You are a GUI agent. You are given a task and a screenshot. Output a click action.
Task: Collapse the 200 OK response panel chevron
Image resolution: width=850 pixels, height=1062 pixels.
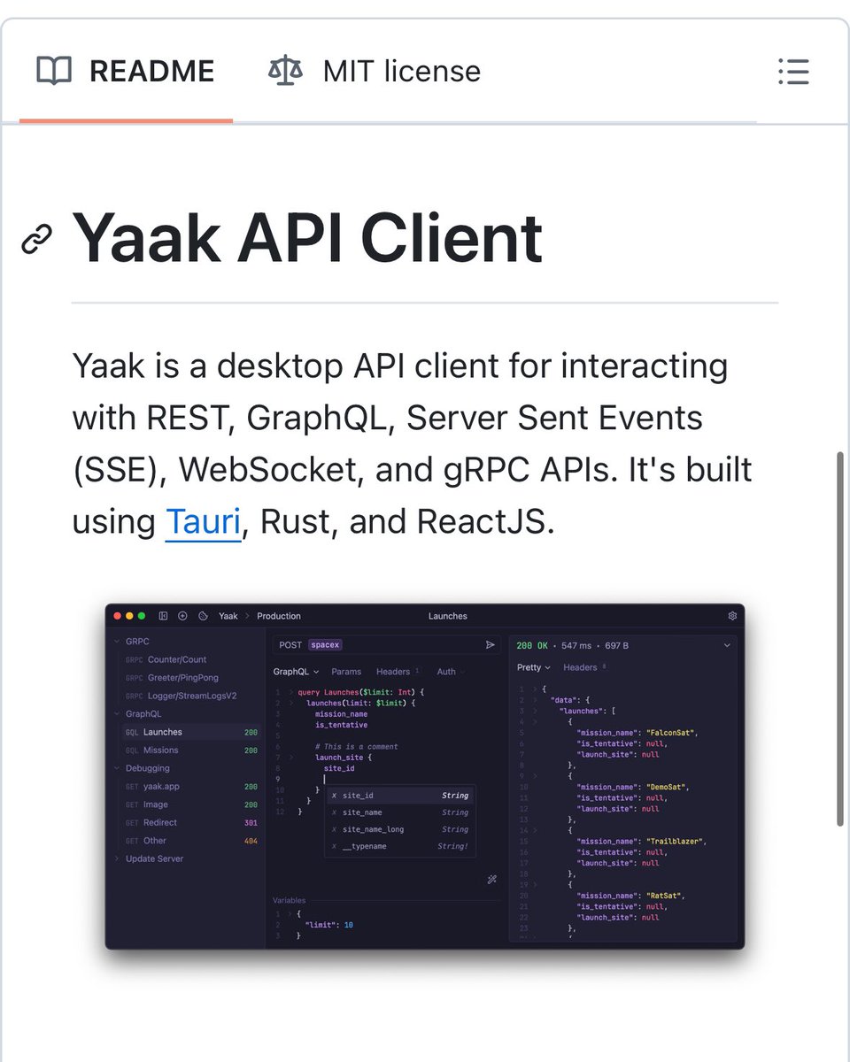tap(728, 645)
